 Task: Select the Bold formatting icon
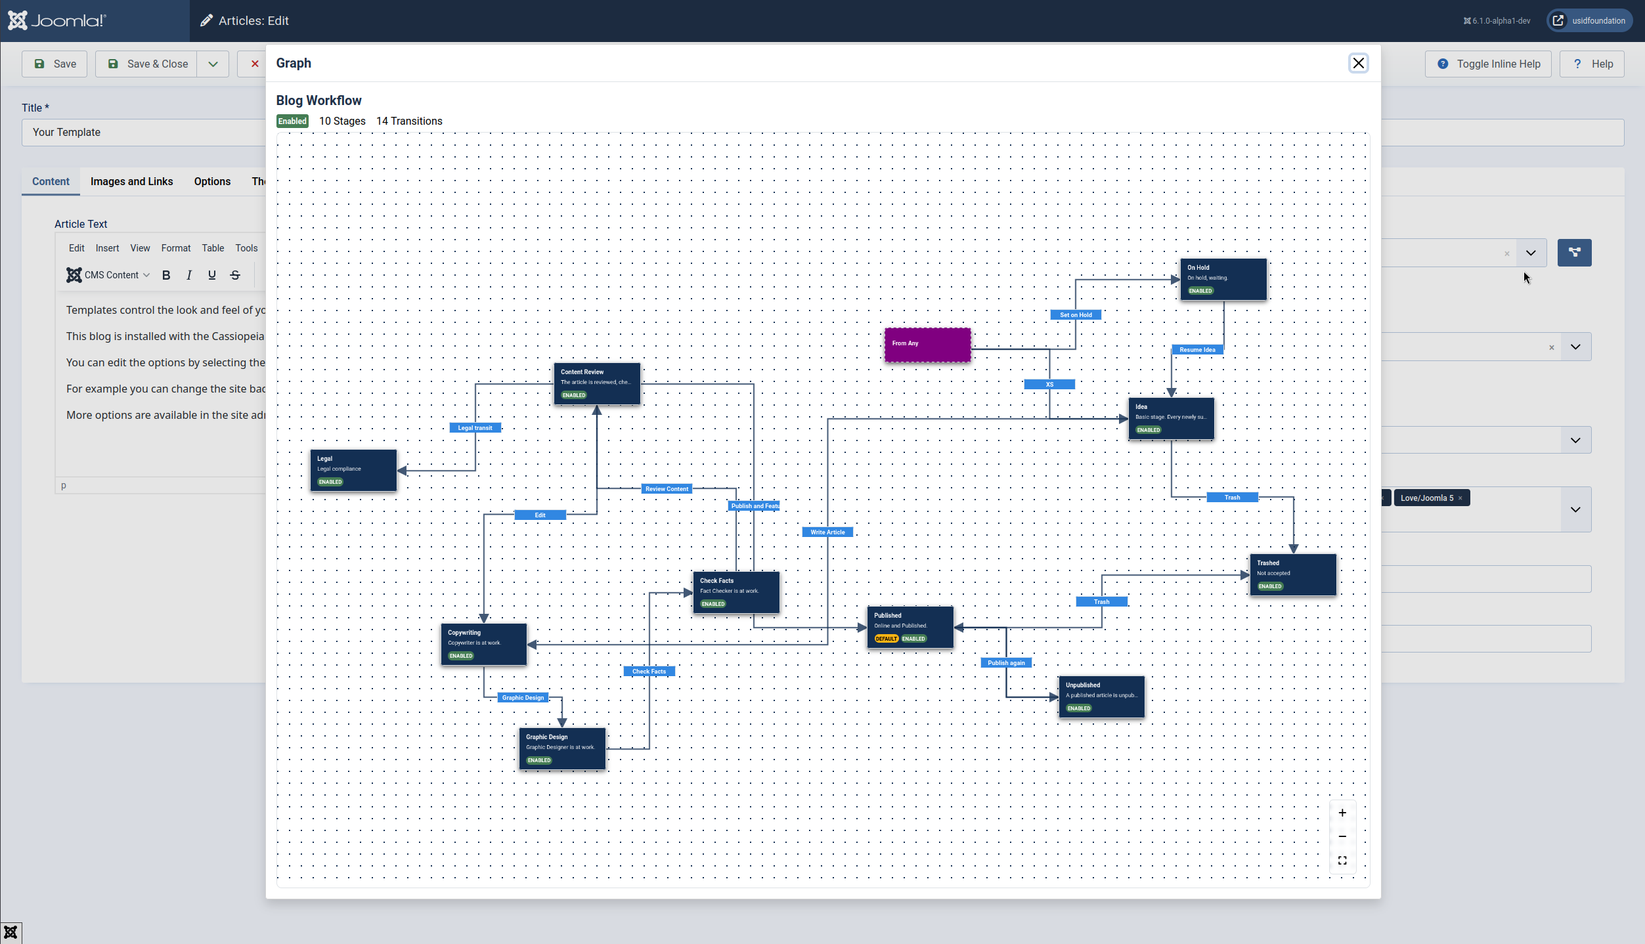click(x=165, y=274)
